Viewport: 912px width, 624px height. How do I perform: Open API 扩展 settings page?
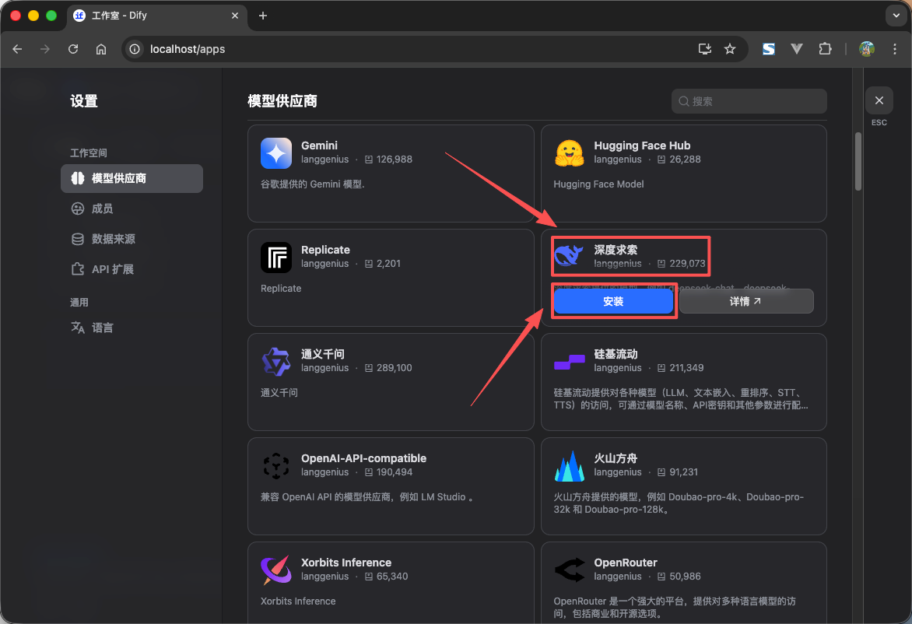(x=112, y=269)
